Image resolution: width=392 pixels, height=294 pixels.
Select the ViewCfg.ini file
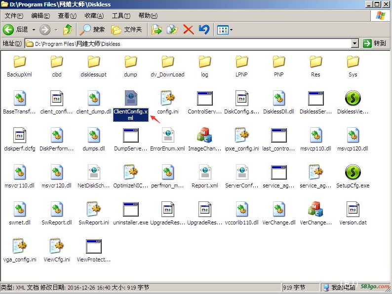click(57, 251)
